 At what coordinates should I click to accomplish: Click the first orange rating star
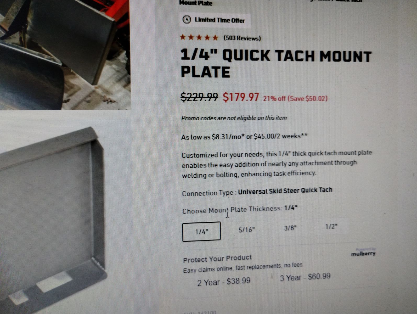click(x=183, y=37)
